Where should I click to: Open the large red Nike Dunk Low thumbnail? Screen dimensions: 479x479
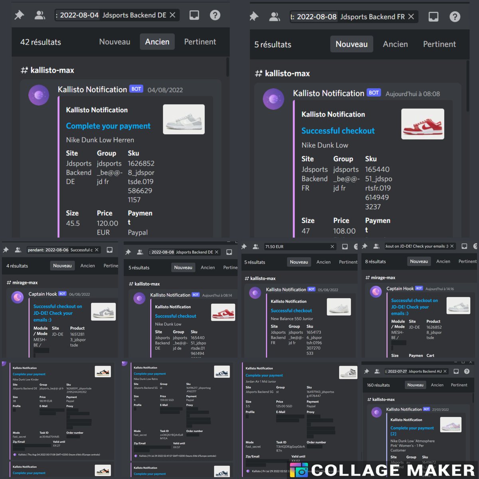[423, 124]
